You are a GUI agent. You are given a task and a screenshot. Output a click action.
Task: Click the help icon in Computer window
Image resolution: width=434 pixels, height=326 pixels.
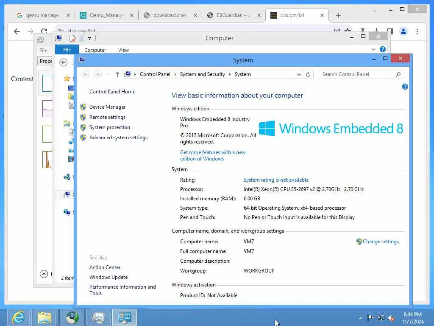383,49
